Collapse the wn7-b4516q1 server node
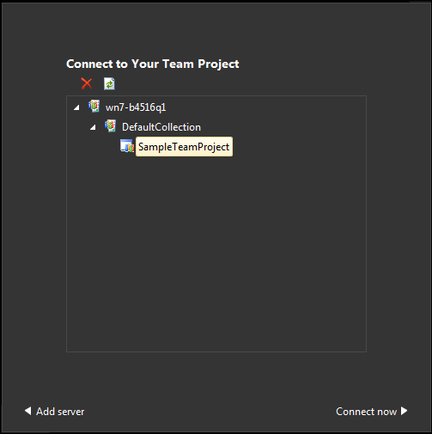Viewport: 432px width, 434px height. [76, 107]
